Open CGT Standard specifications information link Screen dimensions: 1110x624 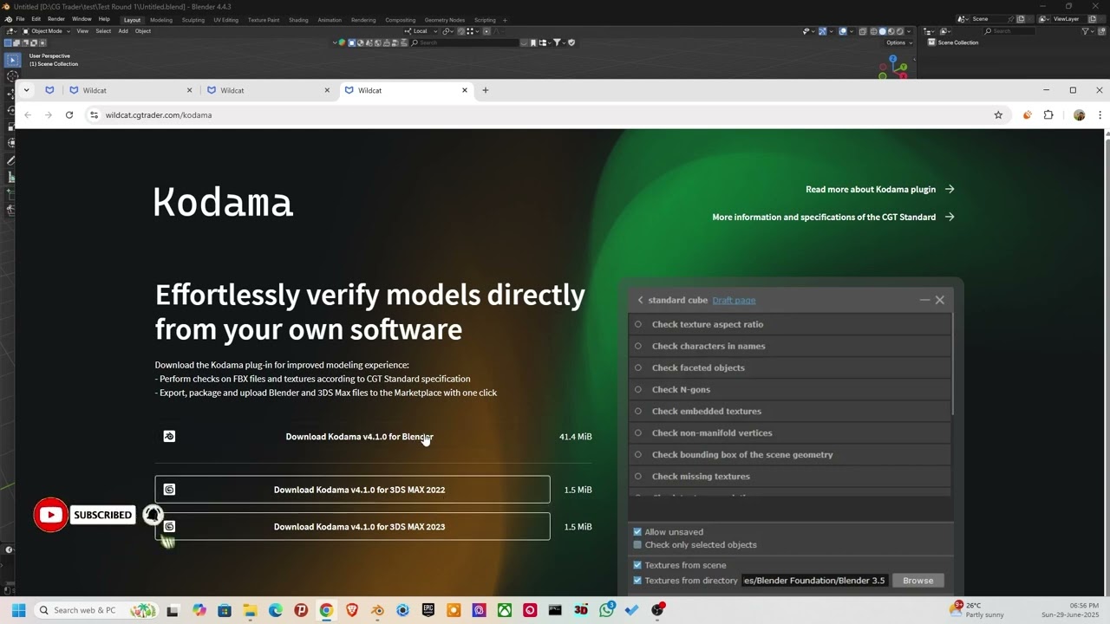[x=832, y=217]
